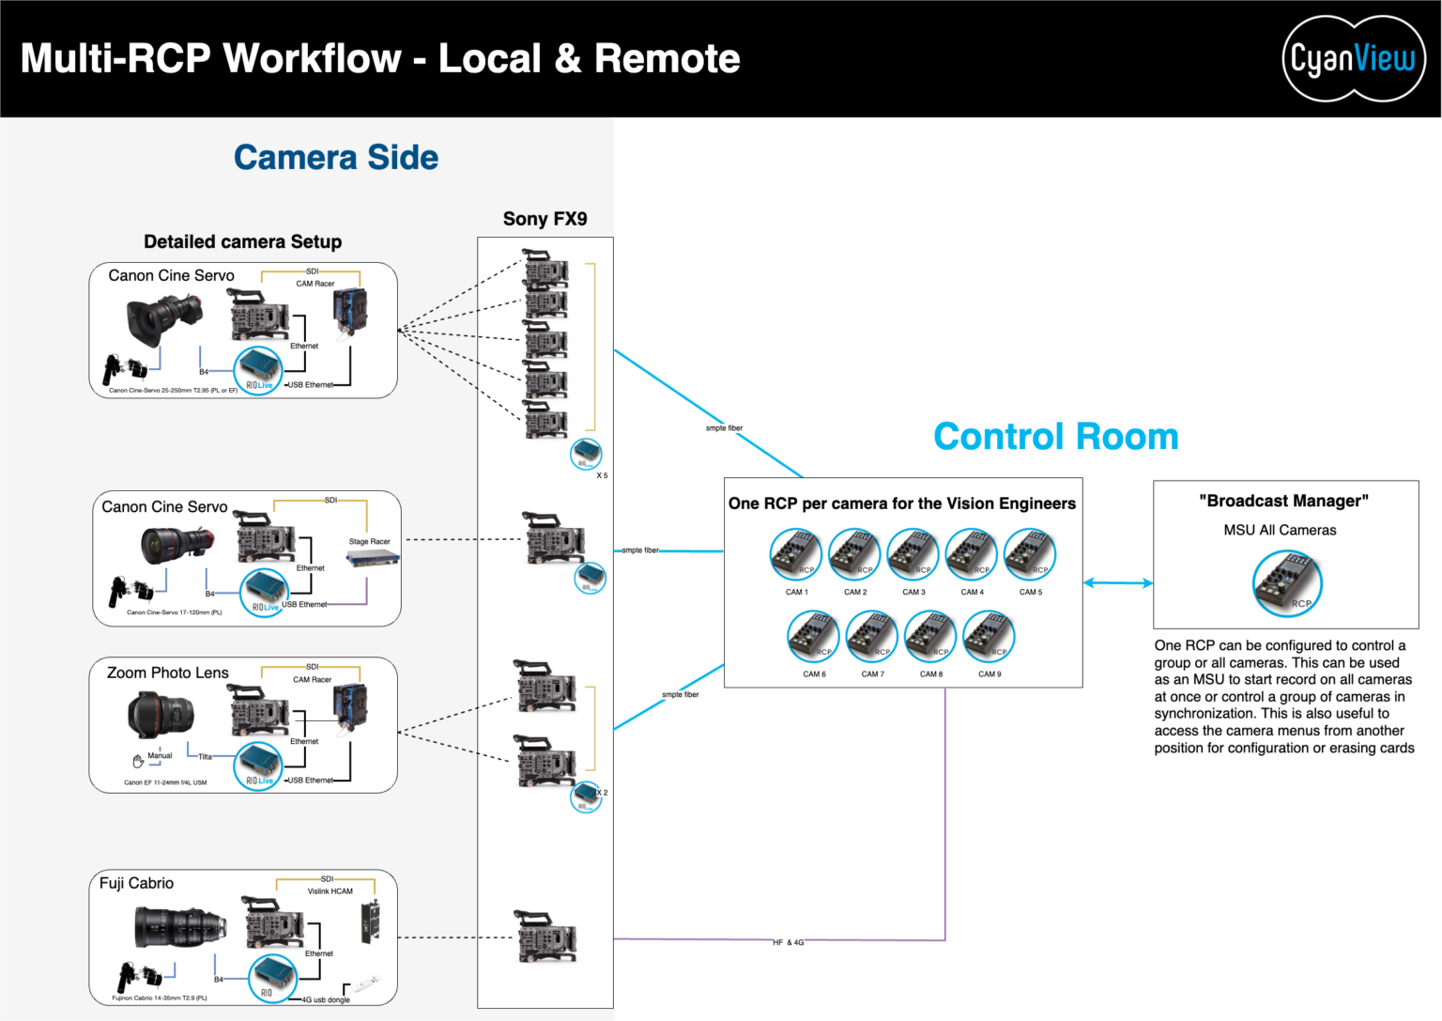Open the Broadcast Manager RCP icon
Viewport: 1442px width, 1021px height.
point(1287,583)
